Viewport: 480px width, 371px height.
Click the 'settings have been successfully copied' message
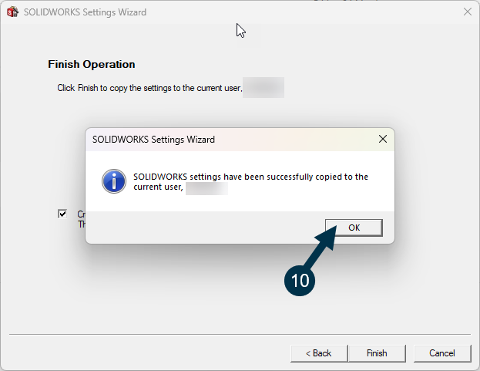250,182
